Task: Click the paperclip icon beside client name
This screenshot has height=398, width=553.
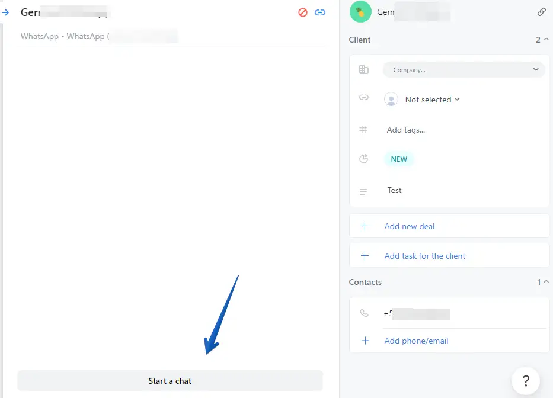Action: (x=541, y=12)
